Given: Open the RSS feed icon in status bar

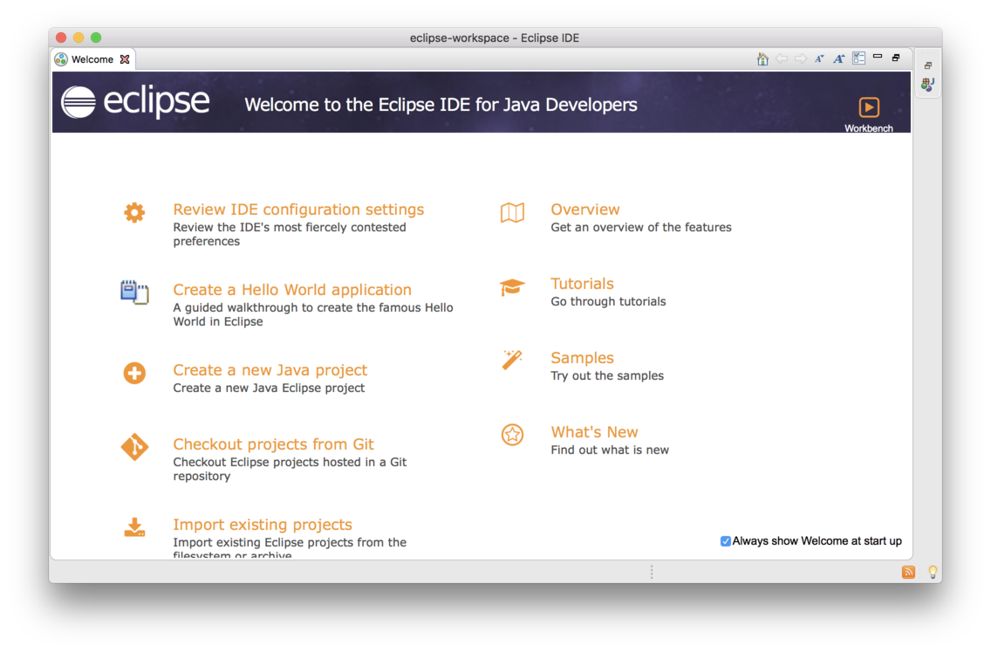Looking at the screenshot, I should tap(908, 572).
